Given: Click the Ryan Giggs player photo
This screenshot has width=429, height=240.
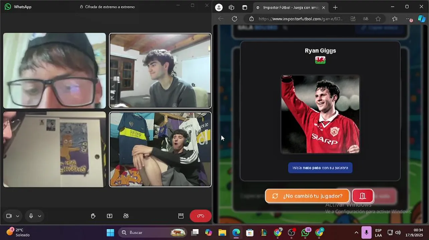Looking at the screenshot, I should [x=320, y=114].
